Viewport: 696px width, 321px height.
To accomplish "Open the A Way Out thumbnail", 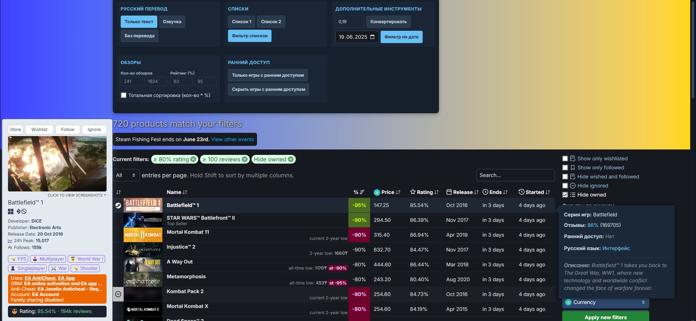I will point(143,265).
